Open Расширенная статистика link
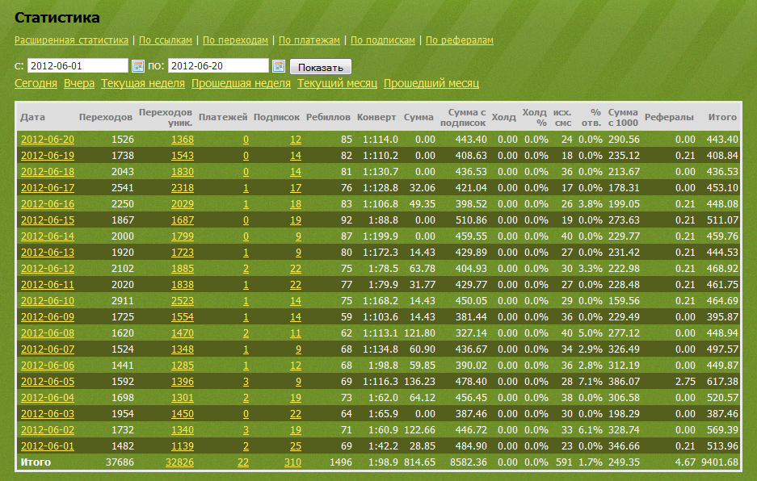Screen dimensions: 757x481 tap(71, 40)
